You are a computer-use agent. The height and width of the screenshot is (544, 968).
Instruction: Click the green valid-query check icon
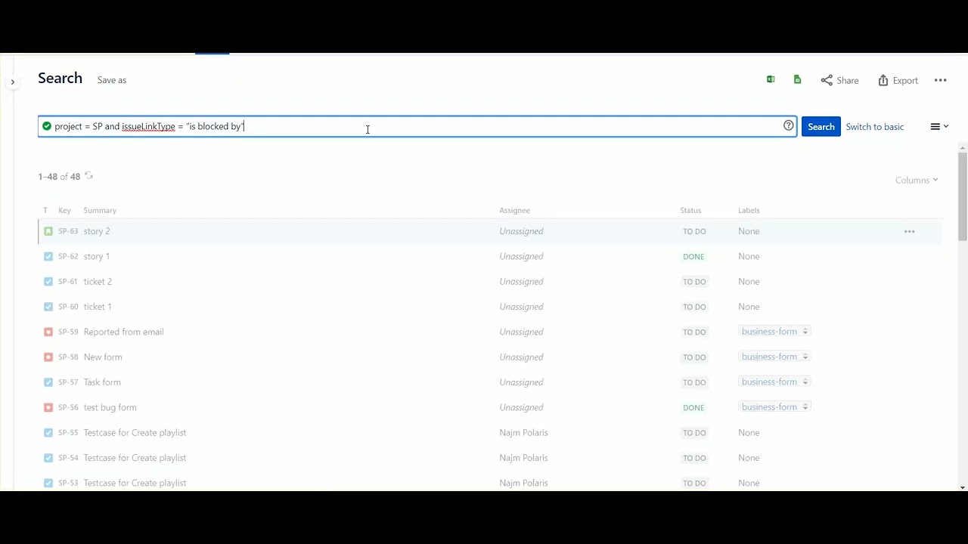coord(47,126)
